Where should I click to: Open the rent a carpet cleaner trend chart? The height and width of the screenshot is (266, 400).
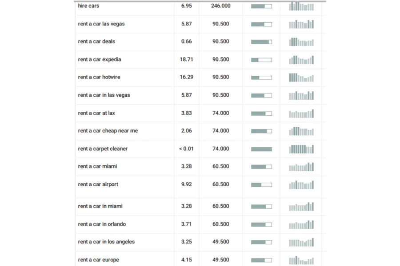point(301,149)
